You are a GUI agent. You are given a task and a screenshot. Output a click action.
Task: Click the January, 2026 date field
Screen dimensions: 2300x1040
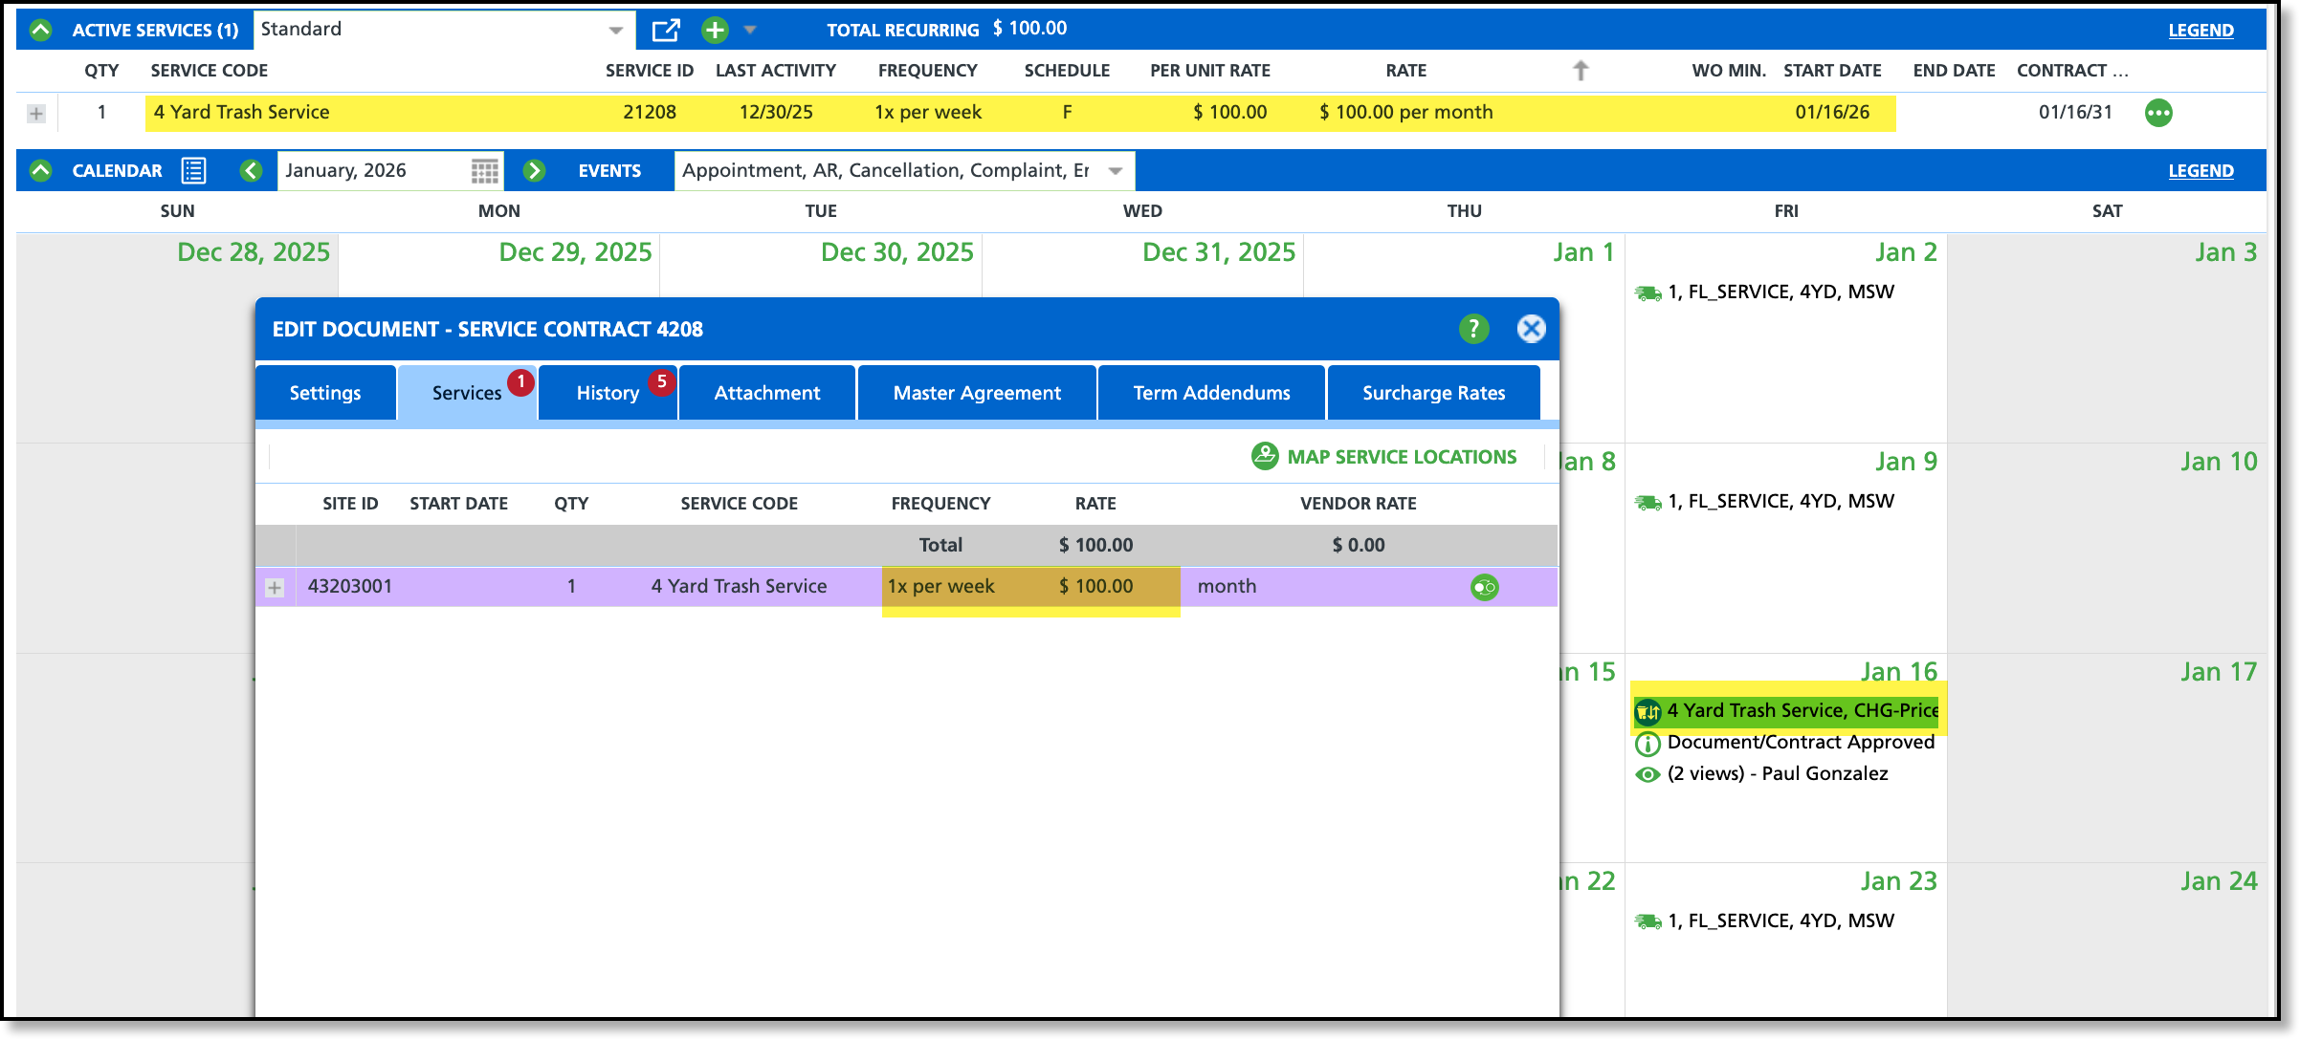click(x=373, y=171)
